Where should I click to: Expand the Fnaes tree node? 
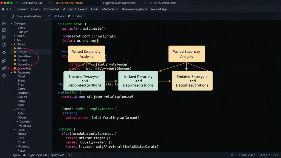click(x=14, y=109)
